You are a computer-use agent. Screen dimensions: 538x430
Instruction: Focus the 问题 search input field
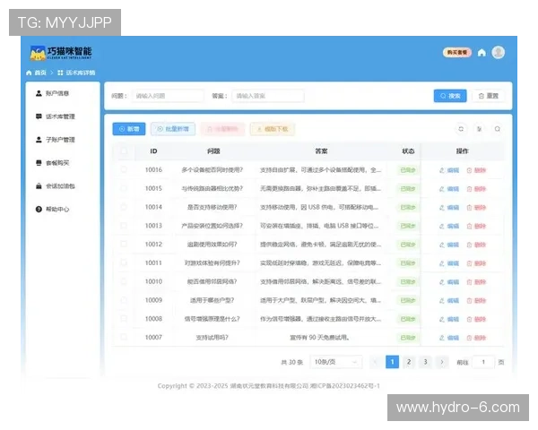[168, 96]
